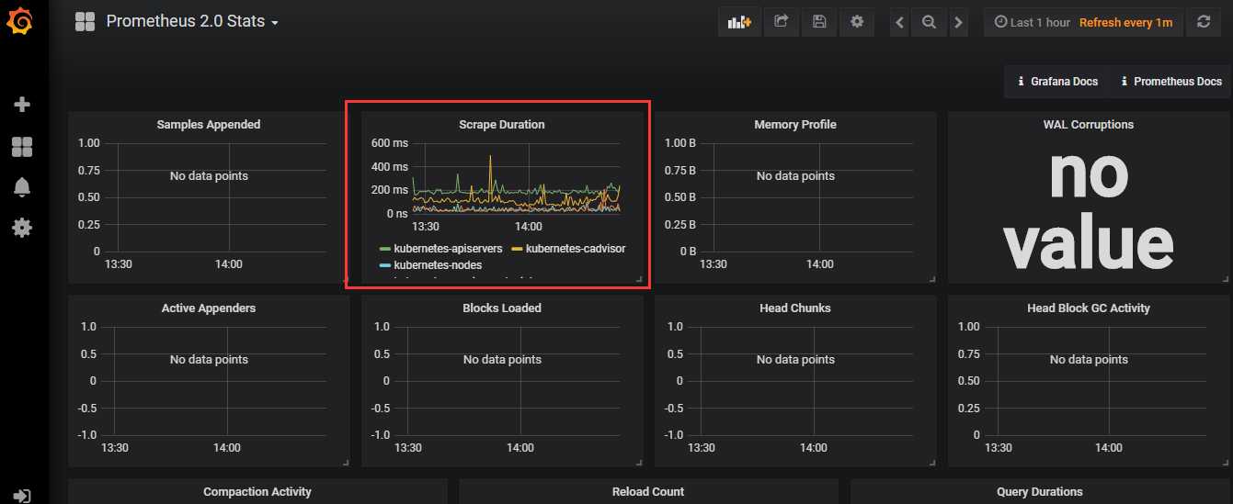Click the Save dashboard disk icon
1233x504 pixels.
[819, 22]
